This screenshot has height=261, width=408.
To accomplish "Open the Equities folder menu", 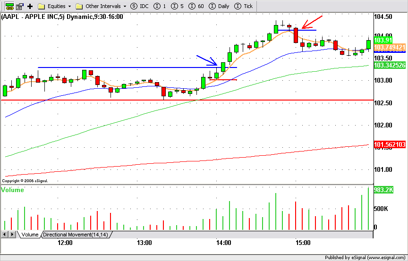I will 54,6.
